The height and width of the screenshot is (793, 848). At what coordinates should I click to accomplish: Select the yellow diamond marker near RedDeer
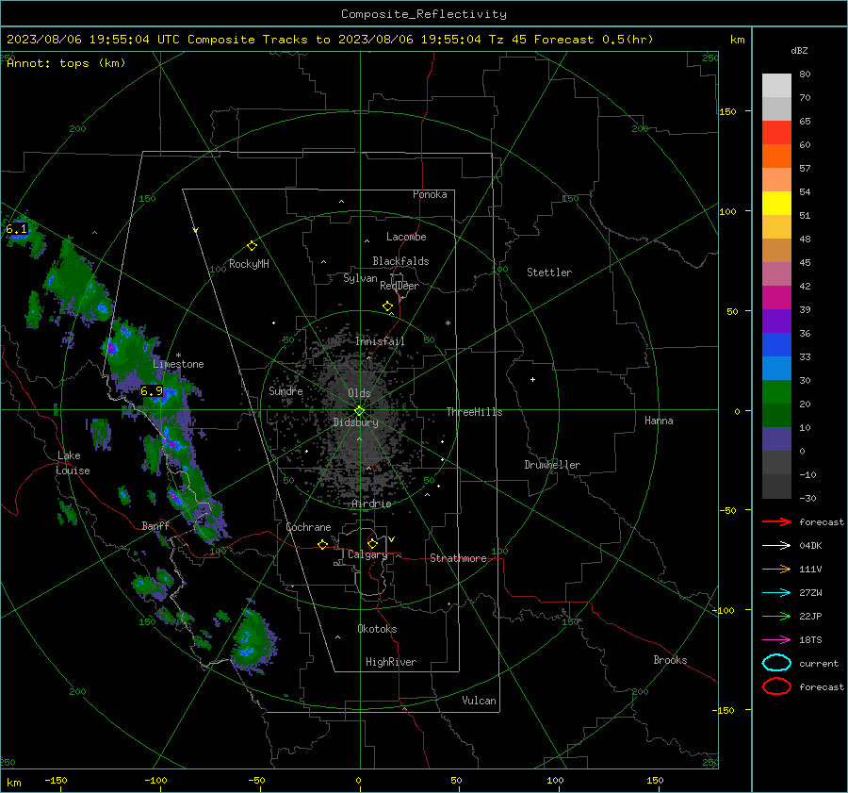click(x=388, y=306)
